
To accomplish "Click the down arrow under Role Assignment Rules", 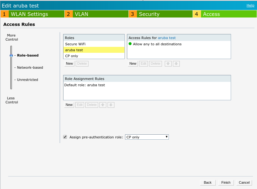I will (111, 105).
